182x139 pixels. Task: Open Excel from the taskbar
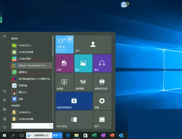94,135
